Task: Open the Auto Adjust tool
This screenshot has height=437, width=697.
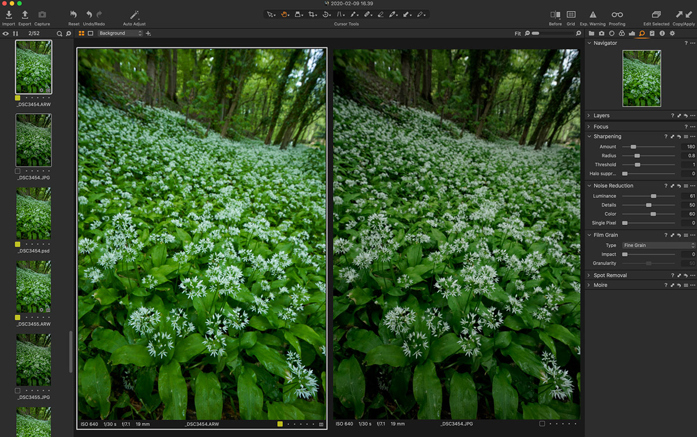Action: (x=134, y=15)
